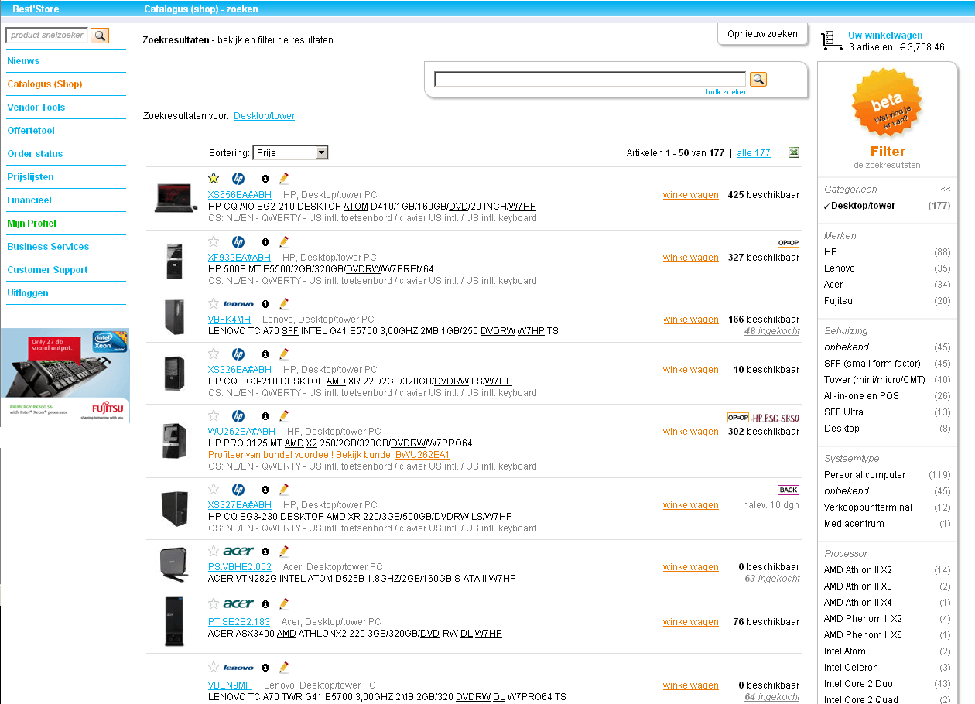Viewport: 975px width, 704px height.
Task: Open the bulk zoeken link
Action: (x=727, y=92)
